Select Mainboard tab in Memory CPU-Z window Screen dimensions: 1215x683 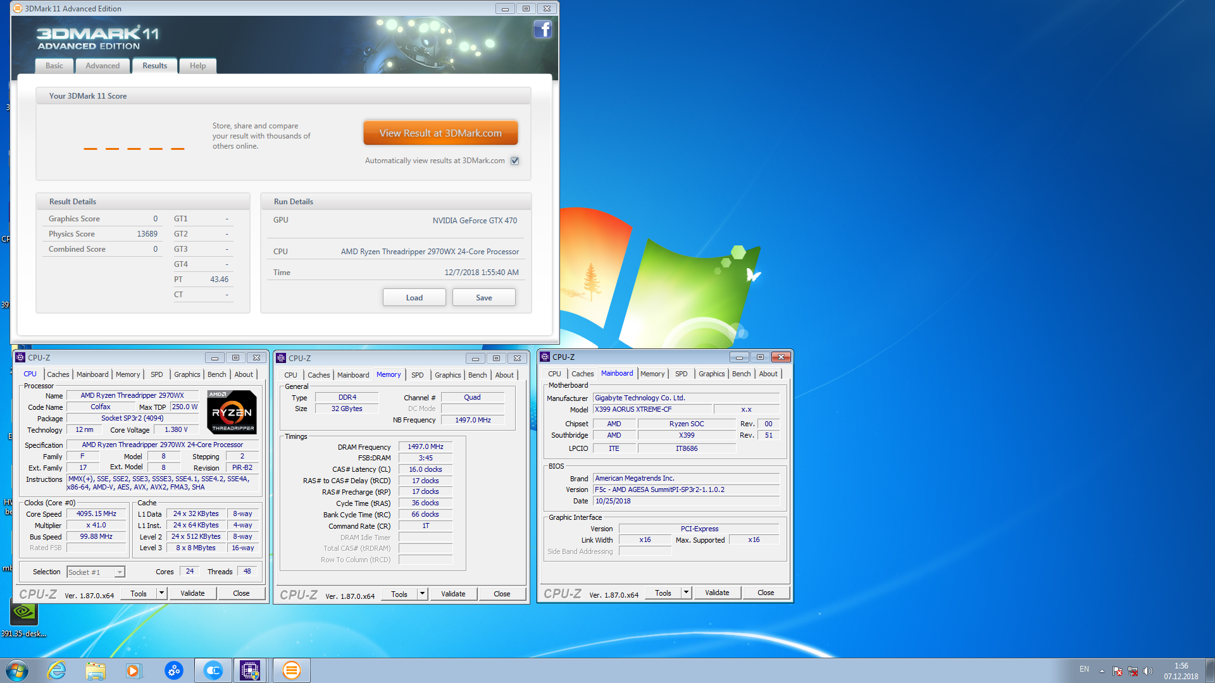[353, 375]
